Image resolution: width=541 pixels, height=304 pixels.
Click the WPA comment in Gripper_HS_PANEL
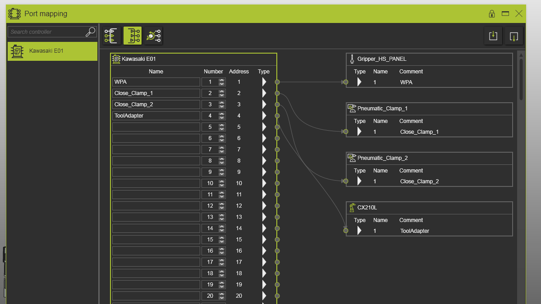(x=406, y=82)
